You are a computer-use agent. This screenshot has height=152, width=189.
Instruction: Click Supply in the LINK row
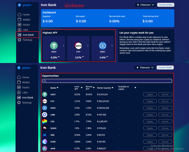pos(150,115)
